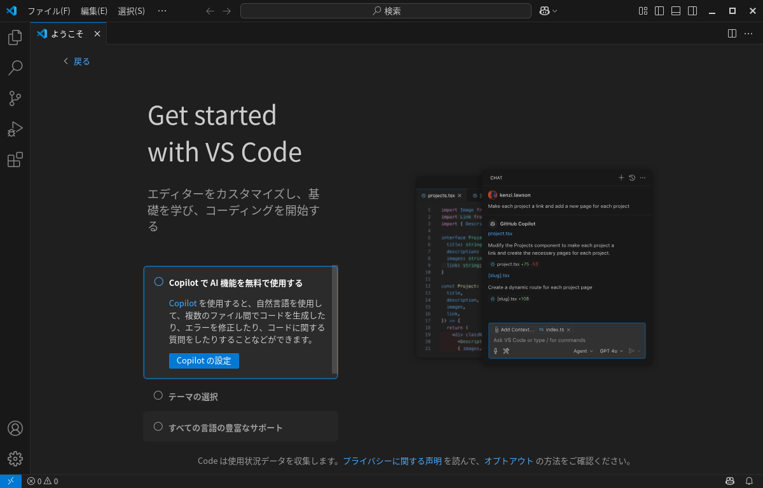The image size is (763, 488).
Task: Mark the テーマの選択 step circle
Action: tap(158, 395)
